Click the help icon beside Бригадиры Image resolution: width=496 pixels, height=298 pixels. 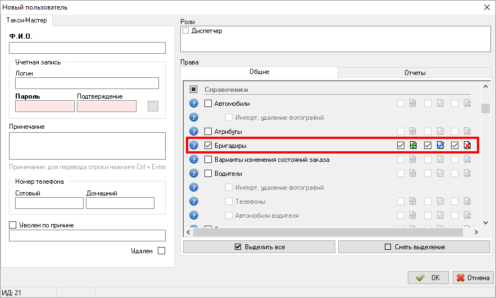[194, 146]
